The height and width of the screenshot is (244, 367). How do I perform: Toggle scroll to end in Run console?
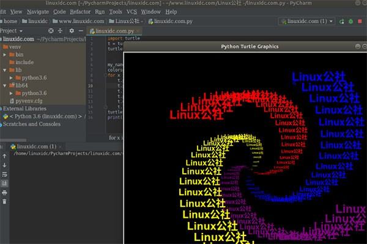5,183
